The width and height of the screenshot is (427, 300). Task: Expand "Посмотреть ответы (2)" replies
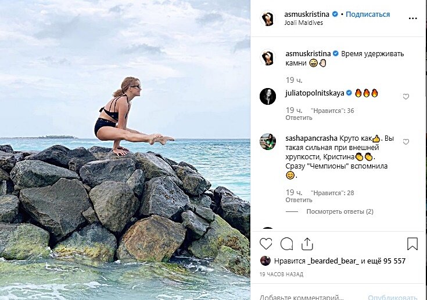(x=340, y=212)
